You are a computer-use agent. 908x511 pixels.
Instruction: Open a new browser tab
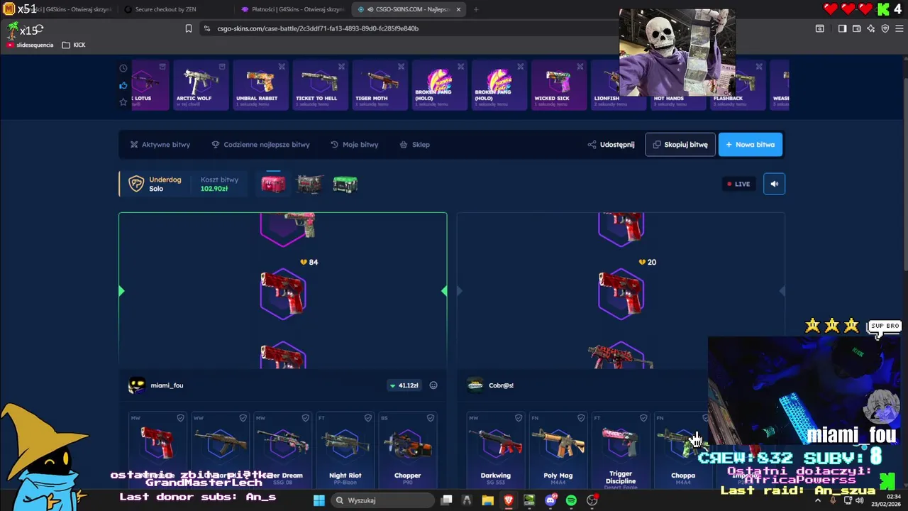475,9
